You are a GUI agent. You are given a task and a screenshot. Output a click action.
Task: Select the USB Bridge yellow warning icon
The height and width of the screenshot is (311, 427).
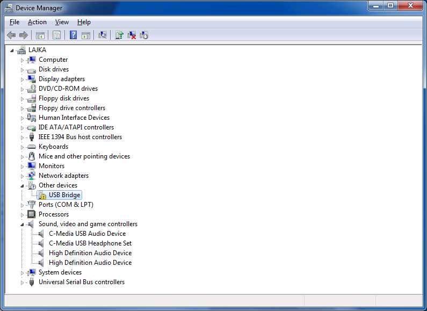coord(42,196)
